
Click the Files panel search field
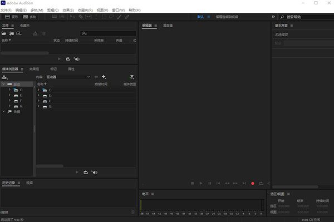(108, 33)
